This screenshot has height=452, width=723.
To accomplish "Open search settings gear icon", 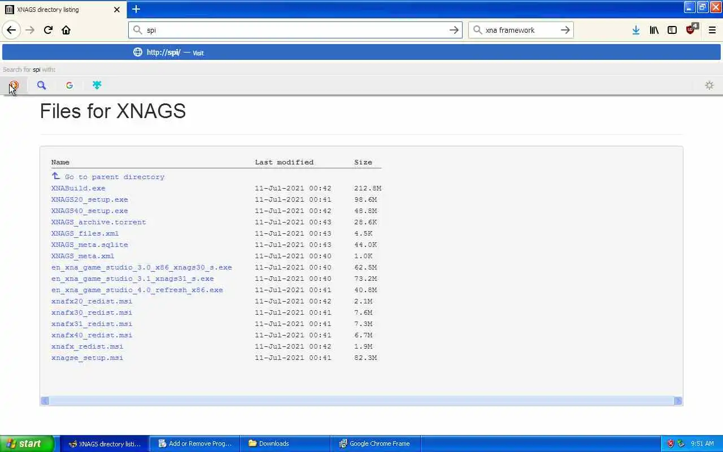I will coord(709,85).
